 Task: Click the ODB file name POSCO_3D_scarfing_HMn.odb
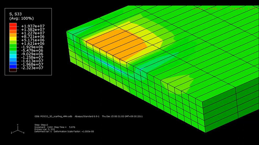coord(54,116)
